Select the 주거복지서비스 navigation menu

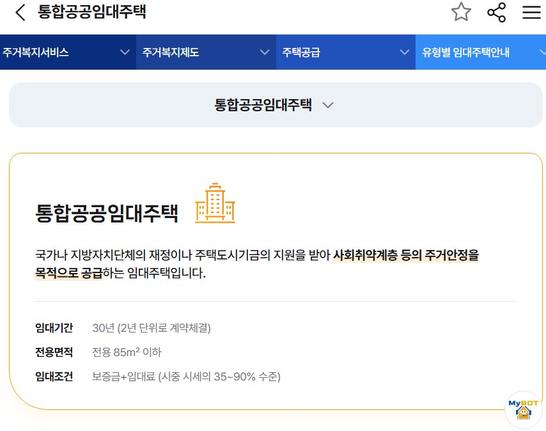[x=38, y=52]
